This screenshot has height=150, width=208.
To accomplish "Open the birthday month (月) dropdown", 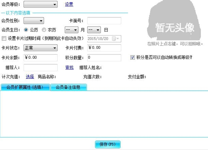I will pos(72,30).
